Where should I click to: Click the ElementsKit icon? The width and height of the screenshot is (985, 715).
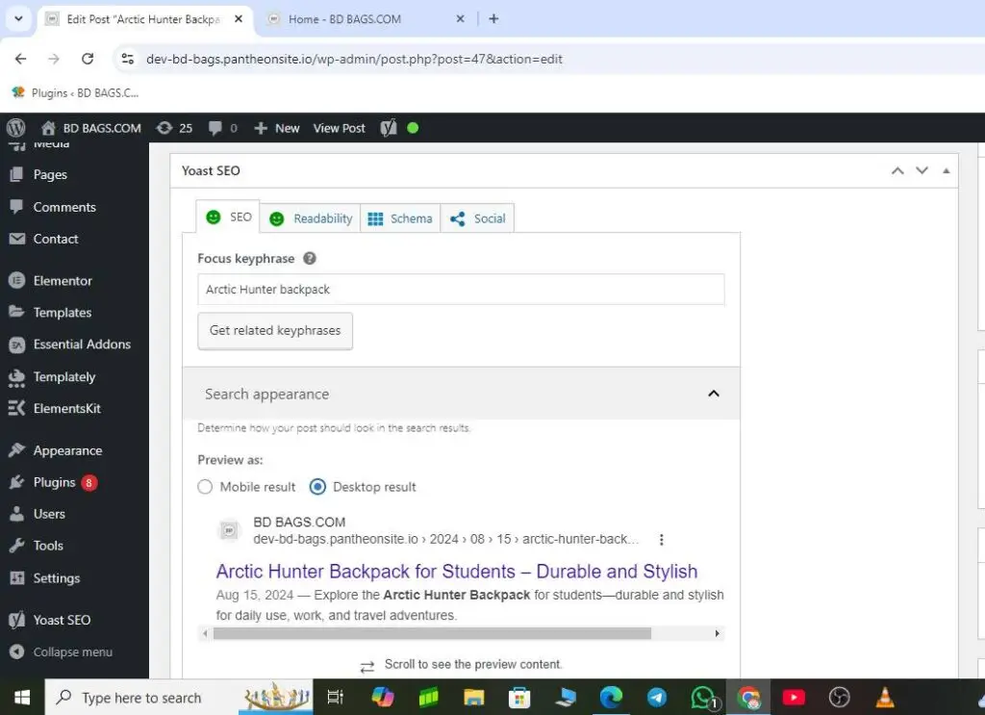pos(17,408)
